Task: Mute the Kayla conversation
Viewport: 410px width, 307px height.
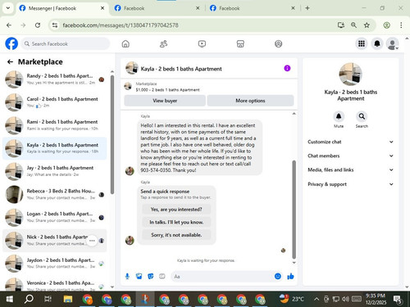Action: (339, 117)
